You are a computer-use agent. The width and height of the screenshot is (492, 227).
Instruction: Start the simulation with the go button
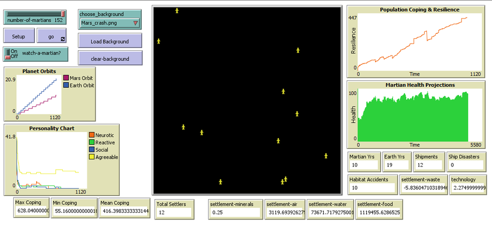coord(51,35)
